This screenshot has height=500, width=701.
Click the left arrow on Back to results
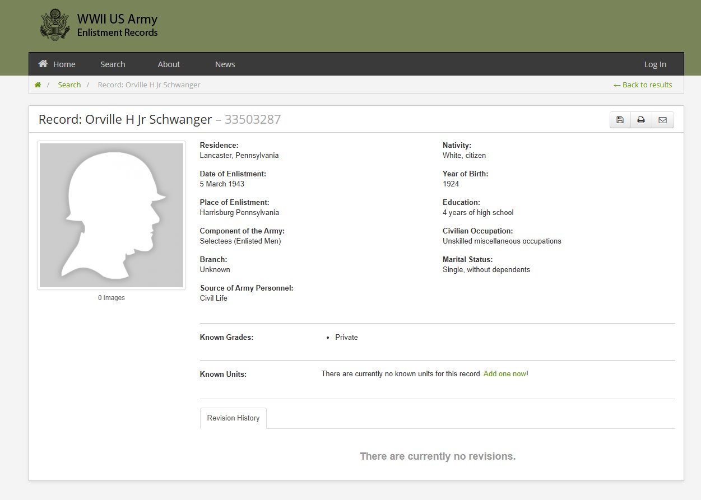pyautogui.click(x=618, y=85)
